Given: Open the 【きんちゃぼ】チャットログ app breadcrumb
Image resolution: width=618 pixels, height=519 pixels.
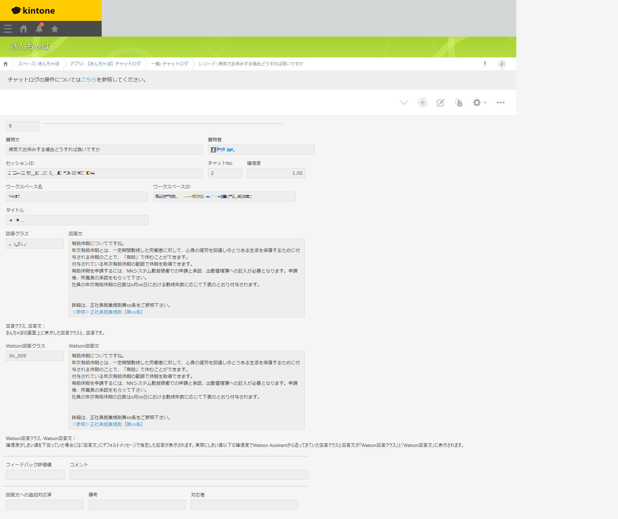Looking at the screenshot, I should click(x=114, y=64).
